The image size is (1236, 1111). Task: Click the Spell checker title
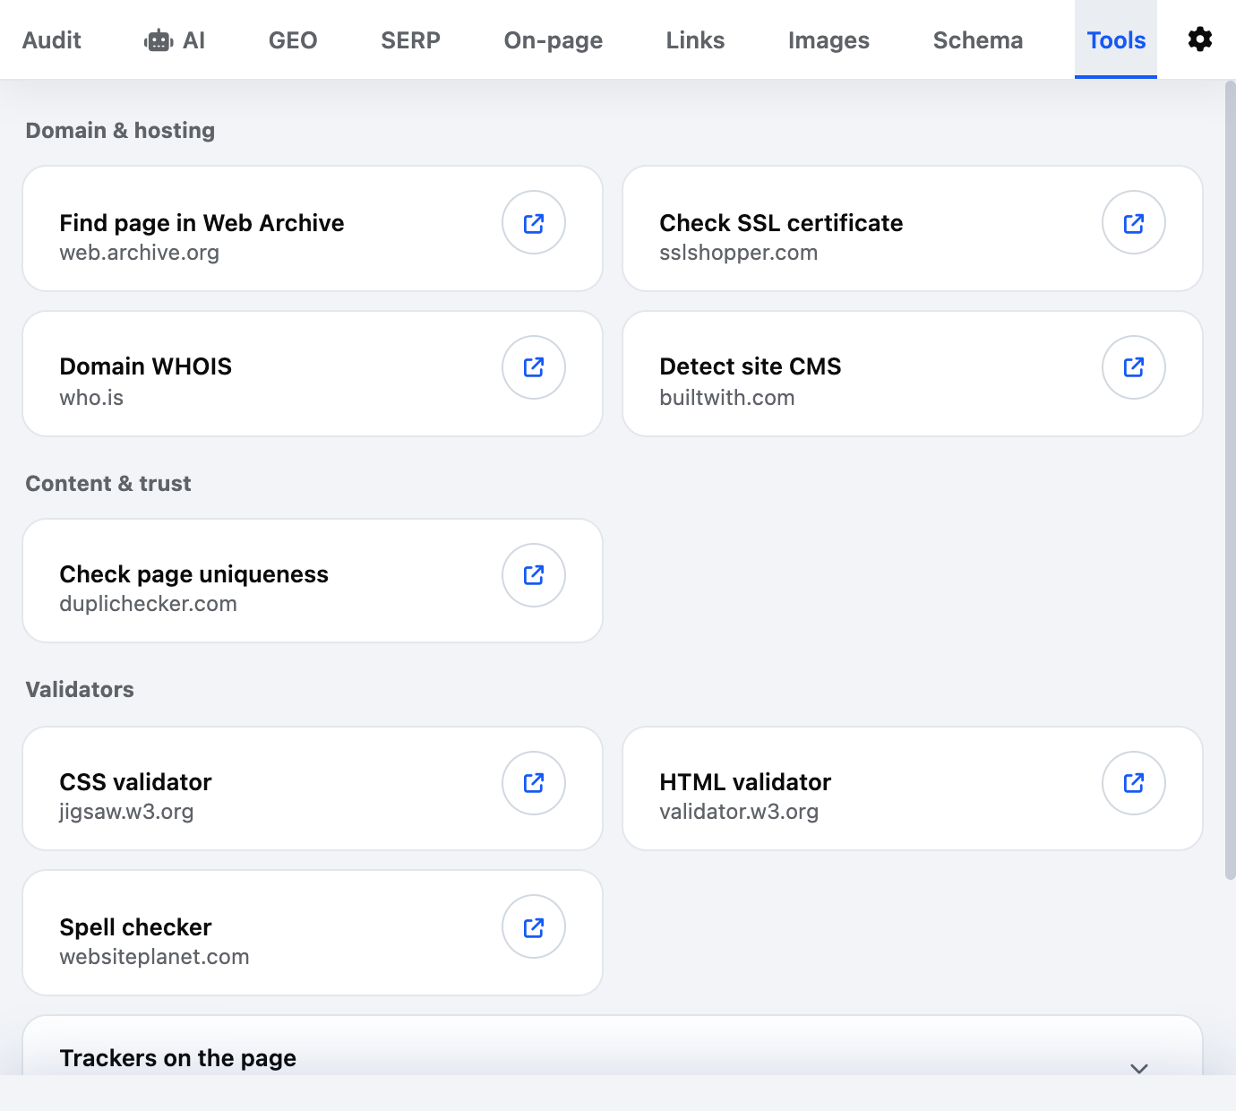point(135,927)
